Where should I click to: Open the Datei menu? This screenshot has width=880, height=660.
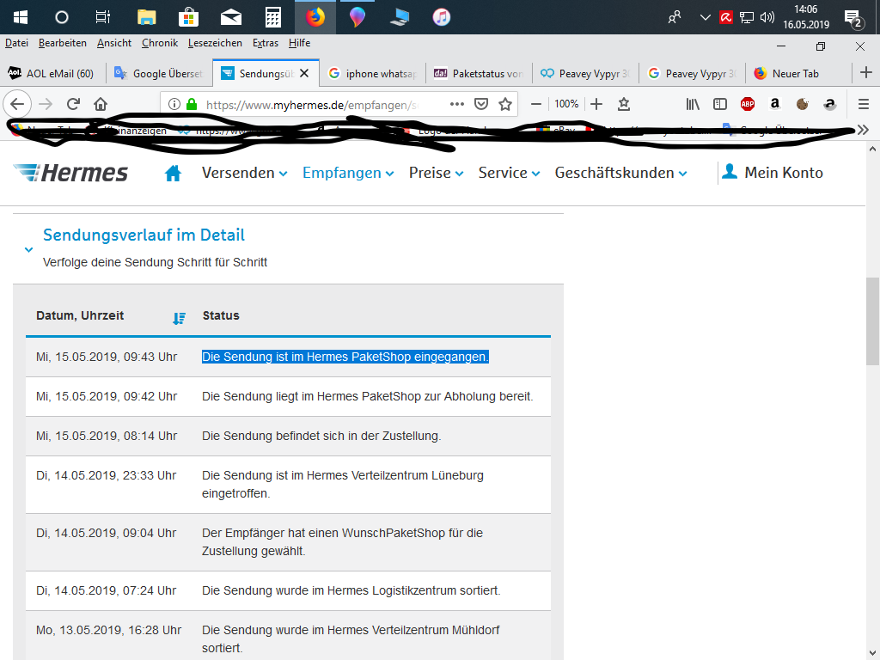coord(17,43)
